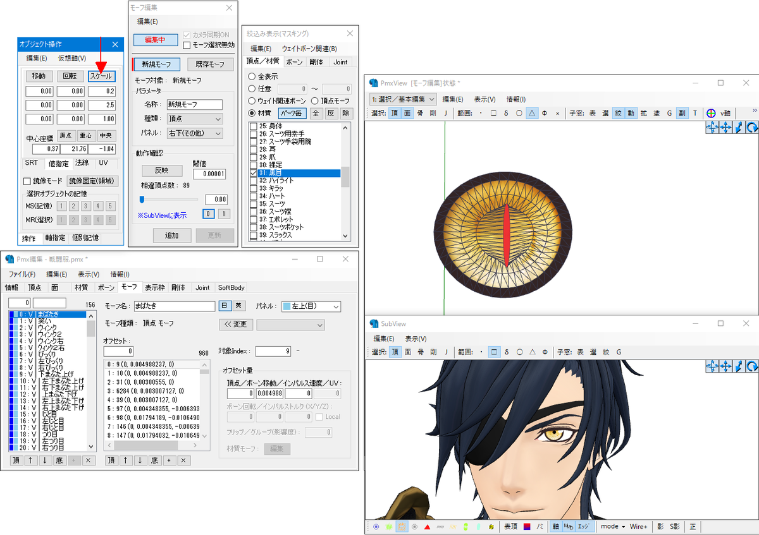Toggle 鏡像モード checkbox

(27, 181)
